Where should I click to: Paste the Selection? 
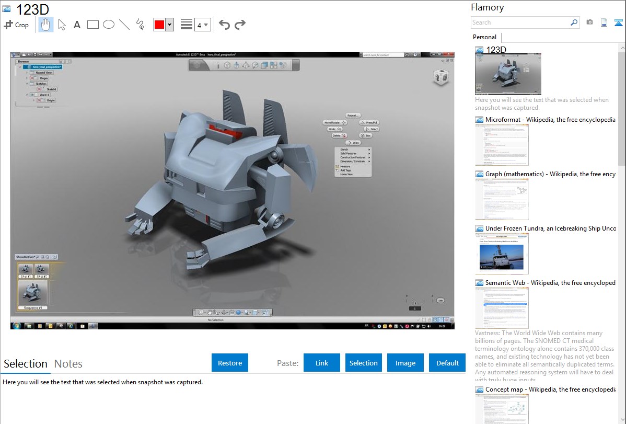tap(364, 363)
